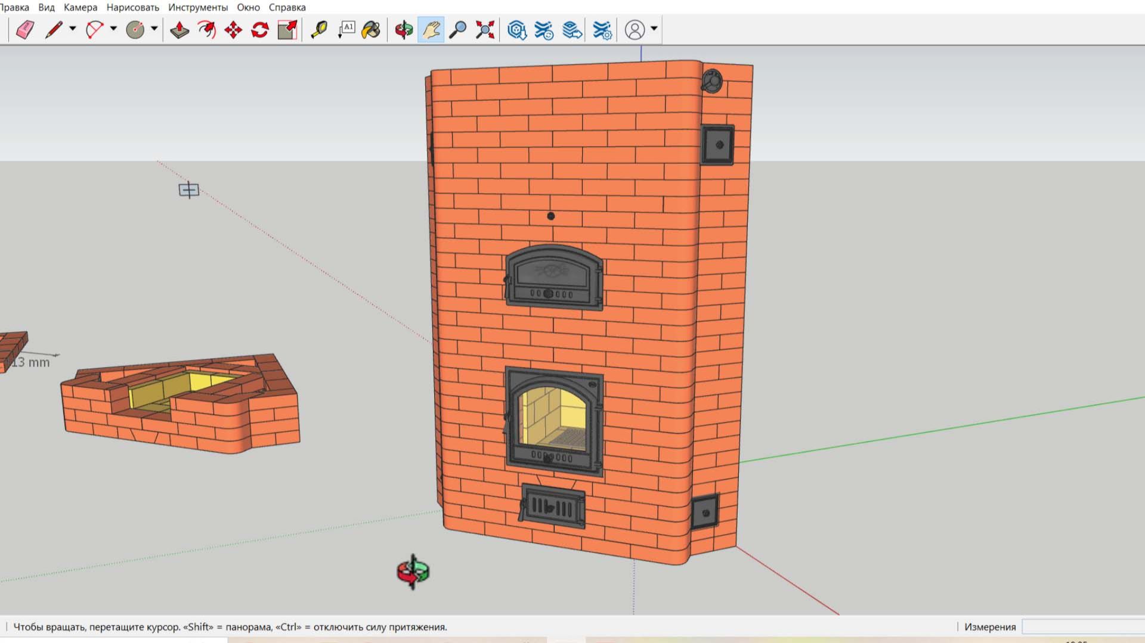Open the user account button

pos(635,29)
